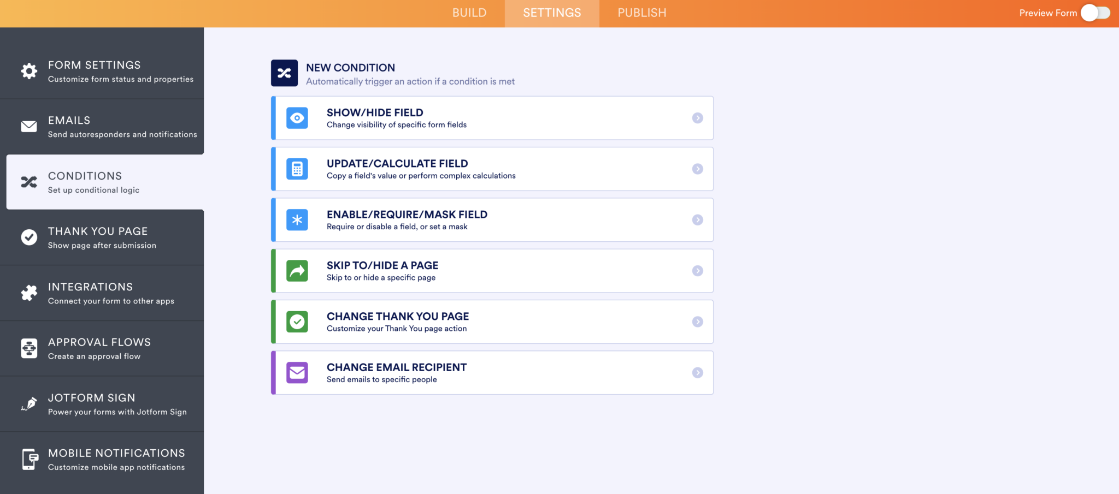The image size is (1119, 494).
Task: Click the purple envelope icon on Change Email Recipient
Action: (x=297, y=373)
